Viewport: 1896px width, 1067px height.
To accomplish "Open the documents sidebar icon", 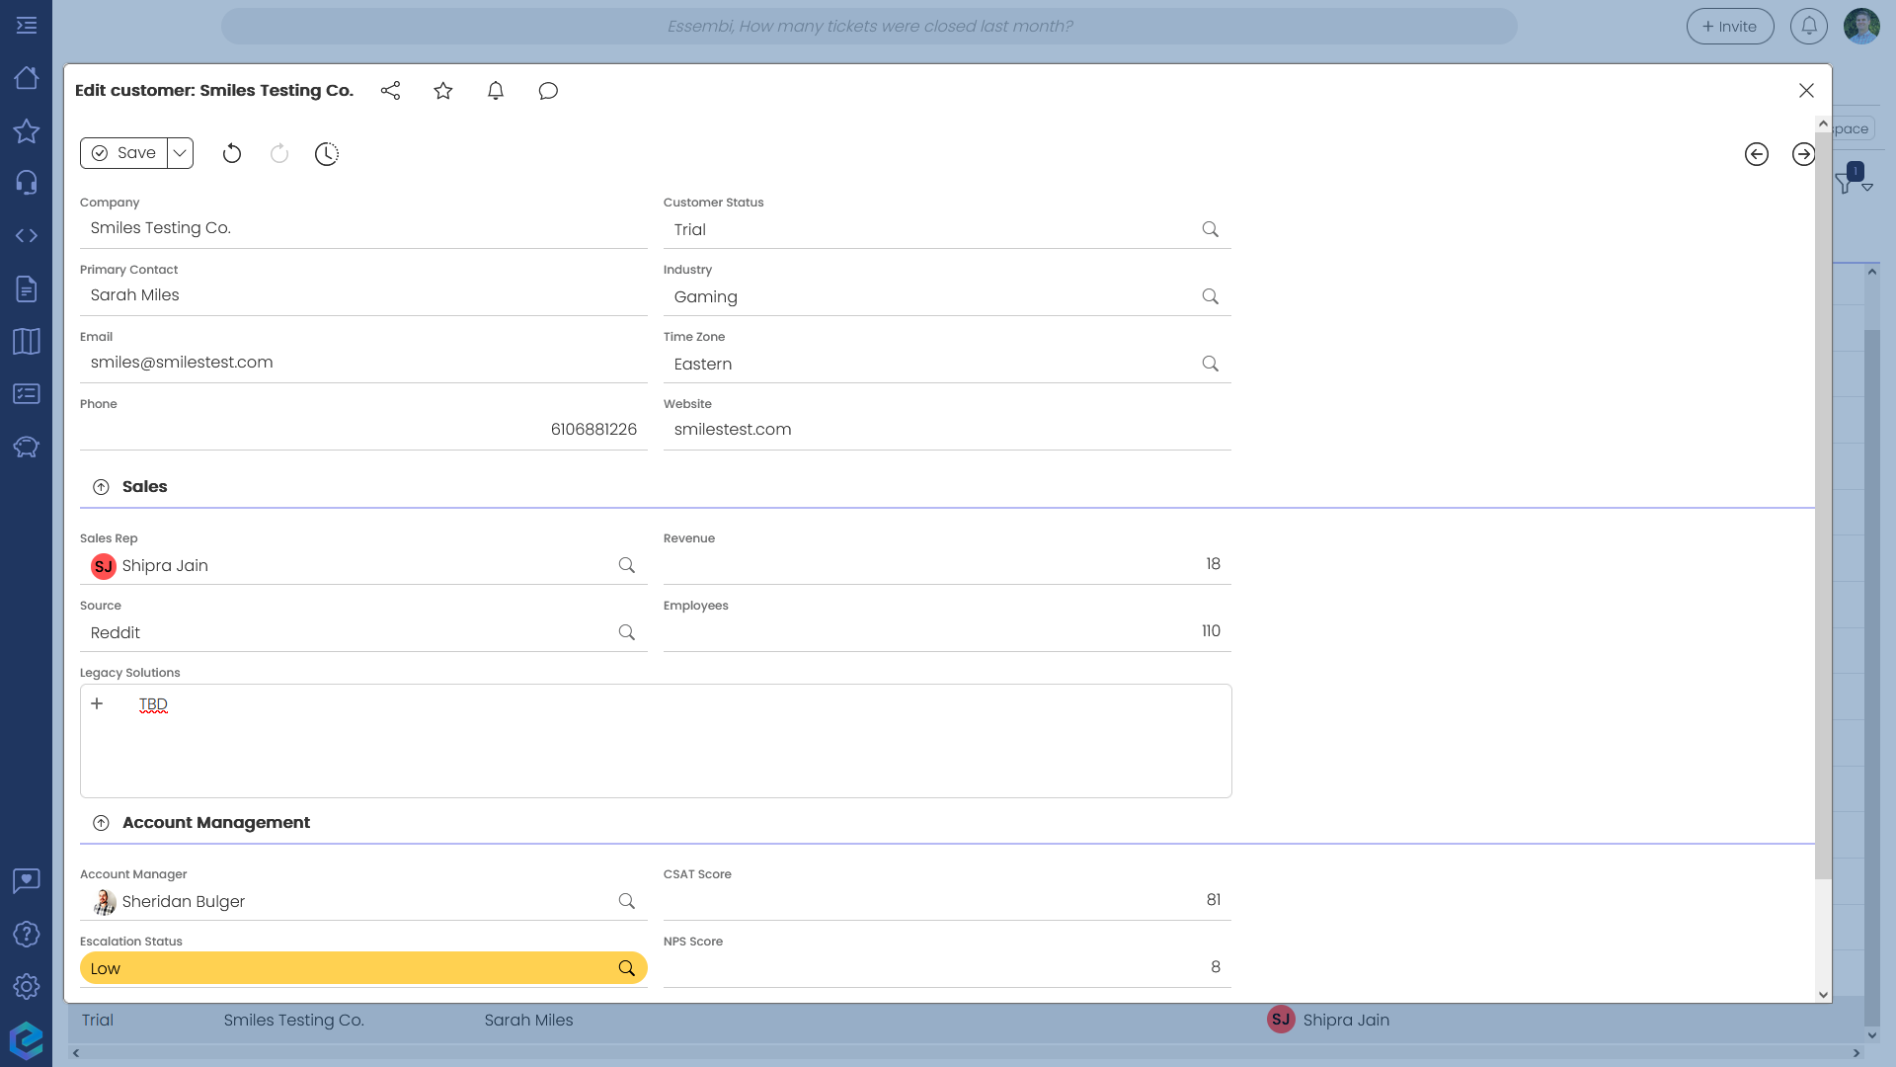I will coord(27,288).
